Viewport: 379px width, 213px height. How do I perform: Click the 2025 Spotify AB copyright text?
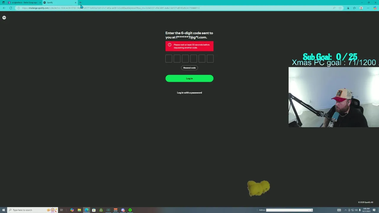click(x=366, y=202)
